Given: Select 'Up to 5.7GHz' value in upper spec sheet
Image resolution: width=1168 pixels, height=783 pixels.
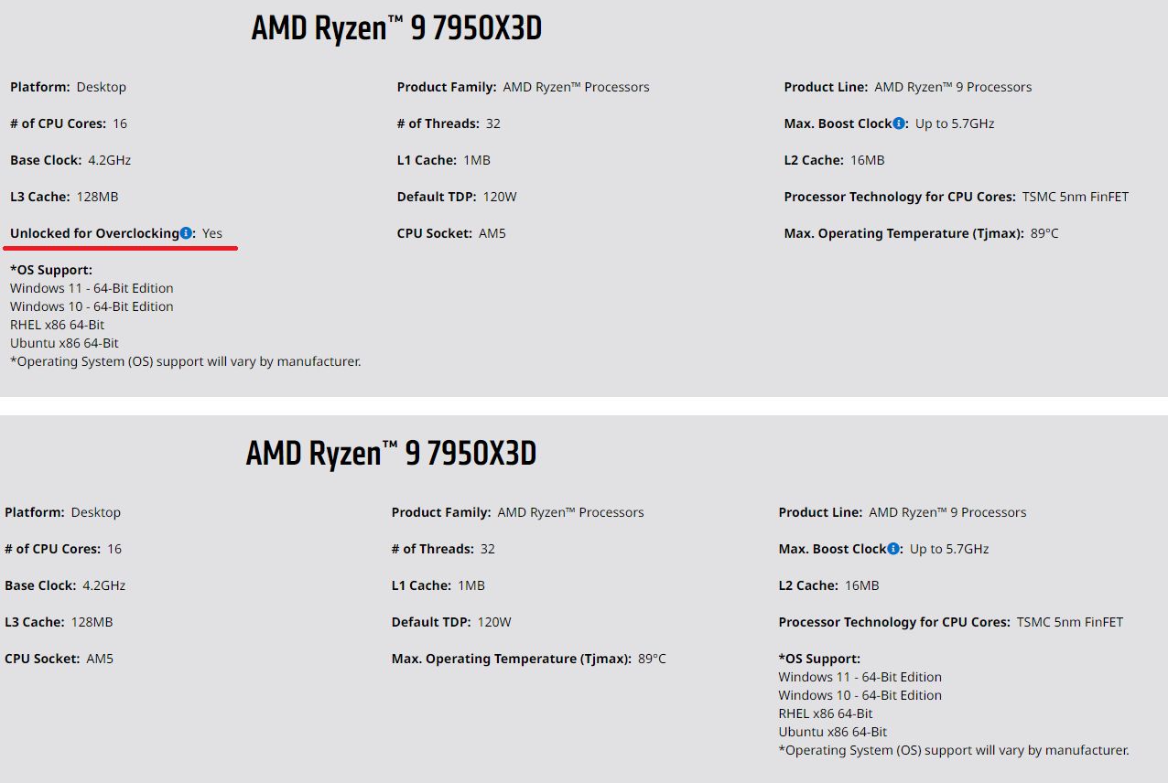Looking at the screenshot, I should [955, 123].
